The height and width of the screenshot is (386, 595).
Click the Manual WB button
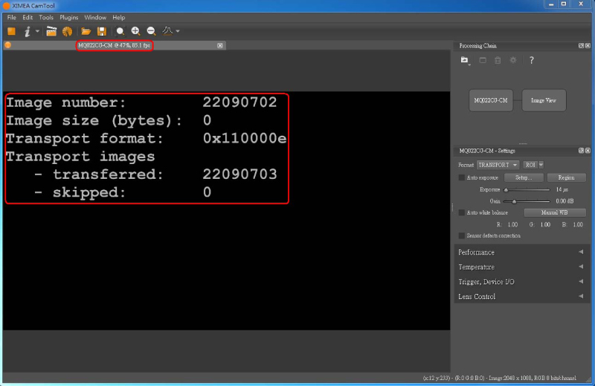click(554, 212)
